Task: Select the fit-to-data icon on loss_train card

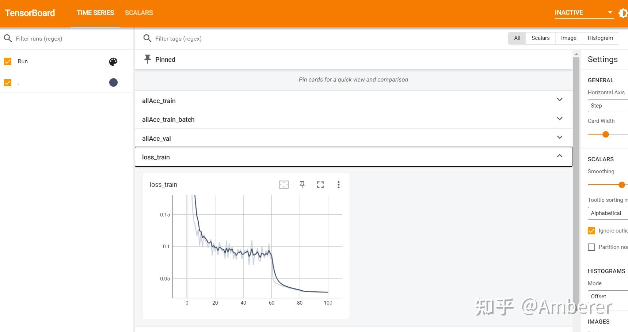Action: 284,185
